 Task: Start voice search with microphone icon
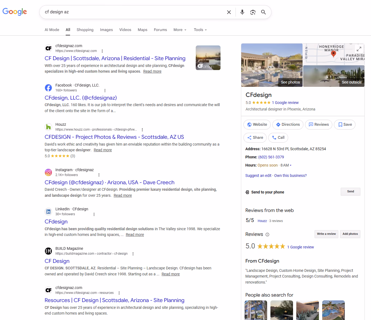click(x=242, y=12)
